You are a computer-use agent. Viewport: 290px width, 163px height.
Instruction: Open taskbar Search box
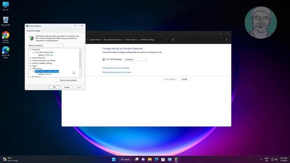(x=125, y=159)
